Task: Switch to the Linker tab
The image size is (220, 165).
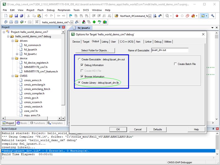Action: [148, 41]
